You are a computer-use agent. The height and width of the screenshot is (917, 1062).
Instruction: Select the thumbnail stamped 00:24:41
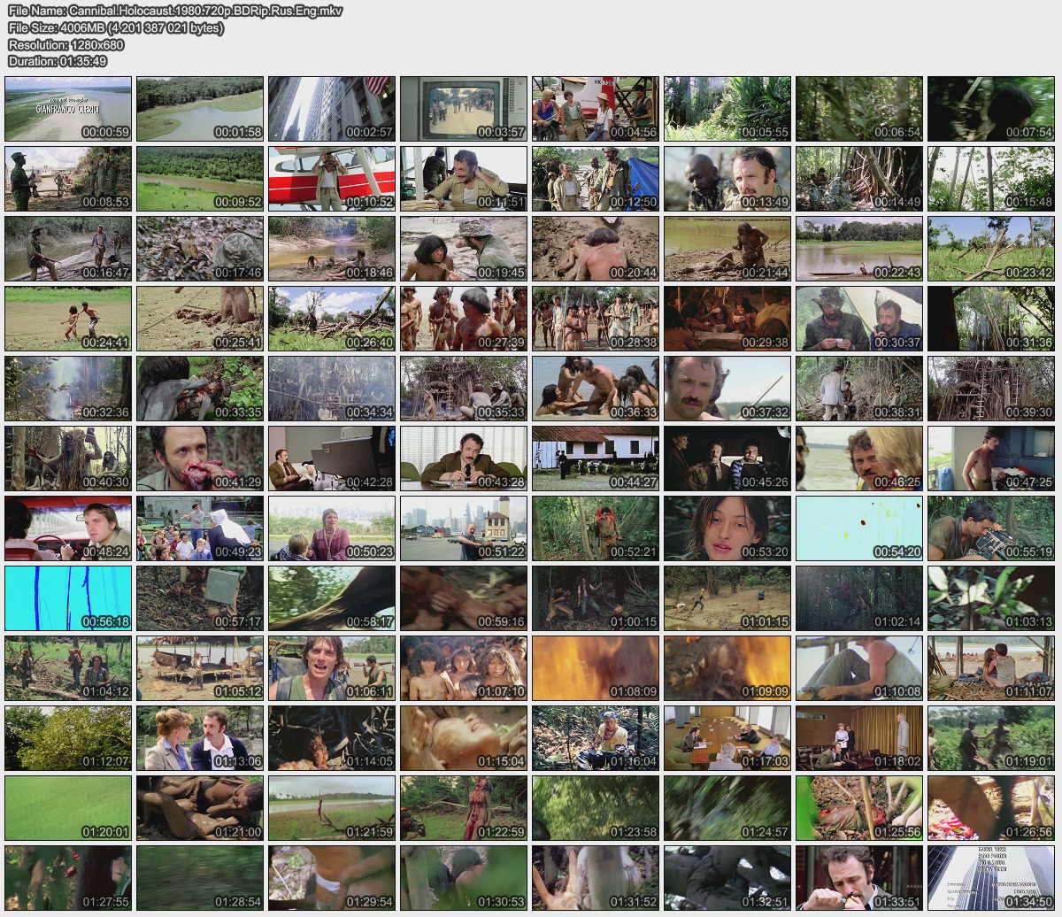[68, 319]
